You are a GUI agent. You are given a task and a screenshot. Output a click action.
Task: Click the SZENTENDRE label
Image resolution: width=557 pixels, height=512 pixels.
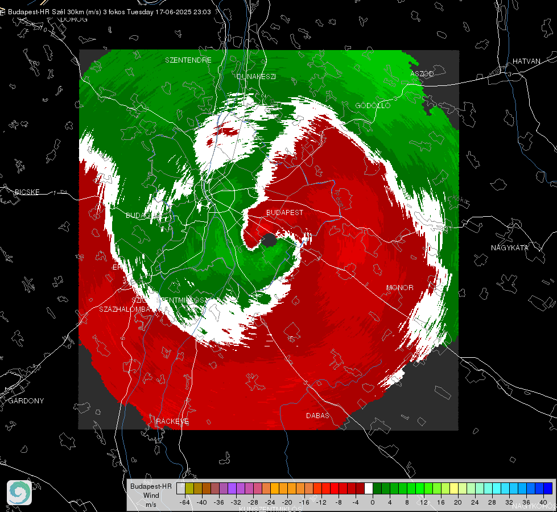click(x=188, y=60)
